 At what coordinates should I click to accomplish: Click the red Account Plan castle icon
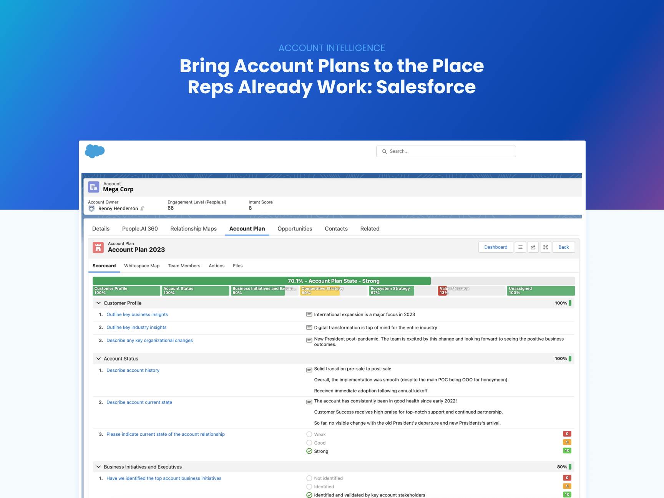98,247
